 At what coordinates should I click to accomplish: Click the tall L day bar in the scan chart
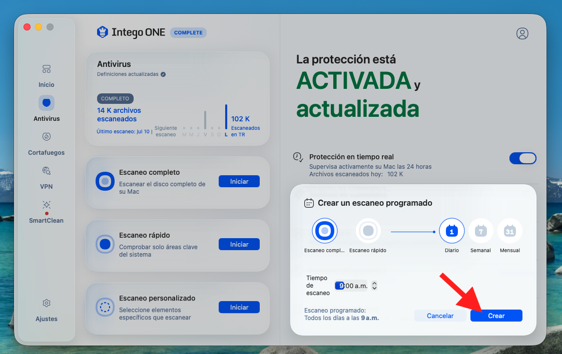click(226, 117)
